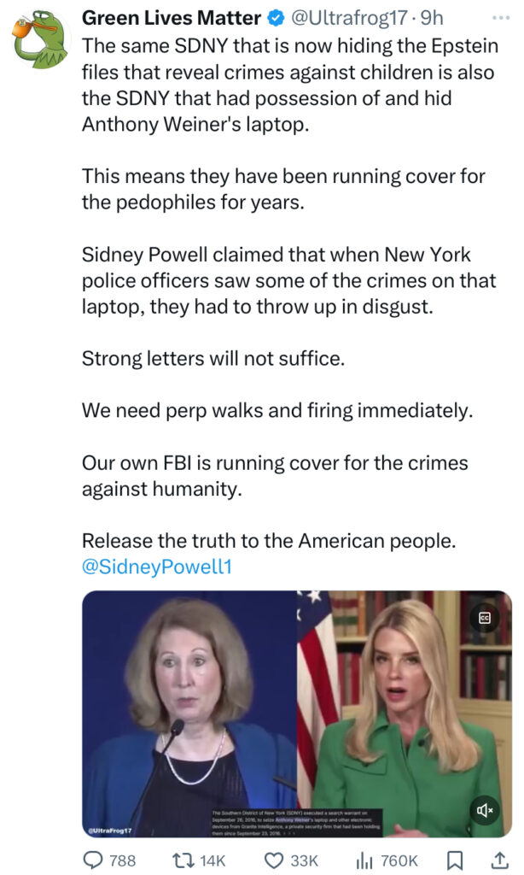
Task: Turn on captions with the CC icon
Action: click(x=485, y=618)
